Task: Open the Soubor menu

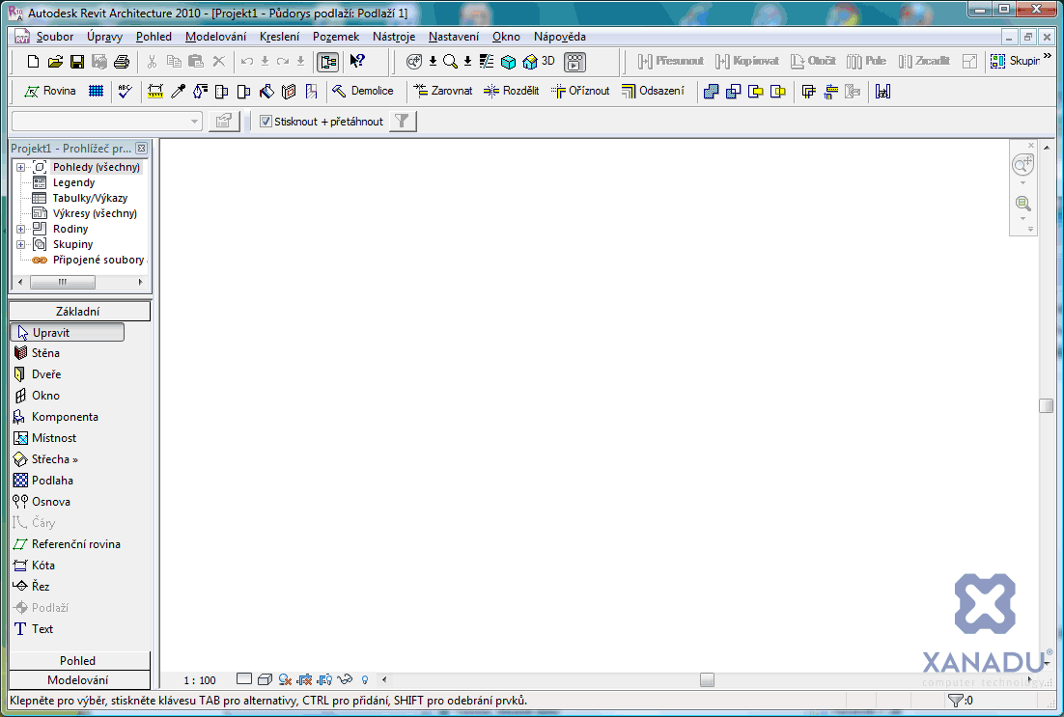Action: tap(55, 37)
